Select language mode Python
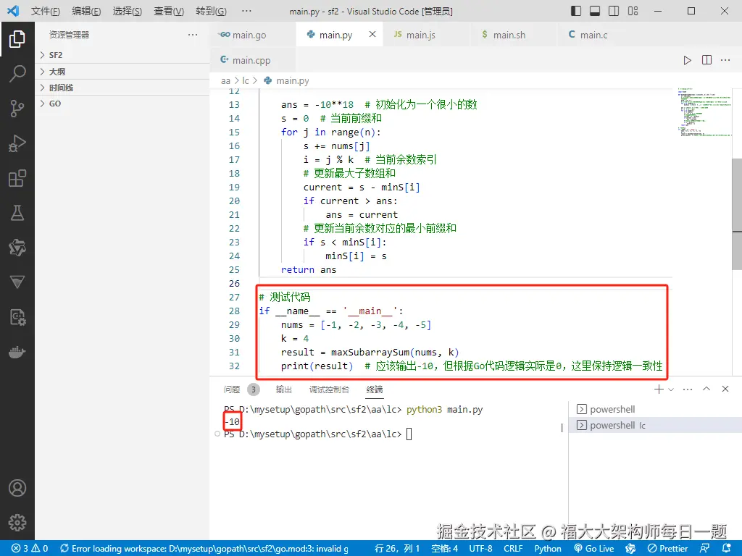 point(548,549)
